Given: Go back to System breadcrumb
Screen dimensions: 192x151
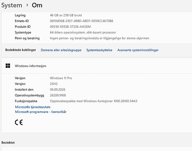Looking at the screenshot, I should [x=12, y=5].
